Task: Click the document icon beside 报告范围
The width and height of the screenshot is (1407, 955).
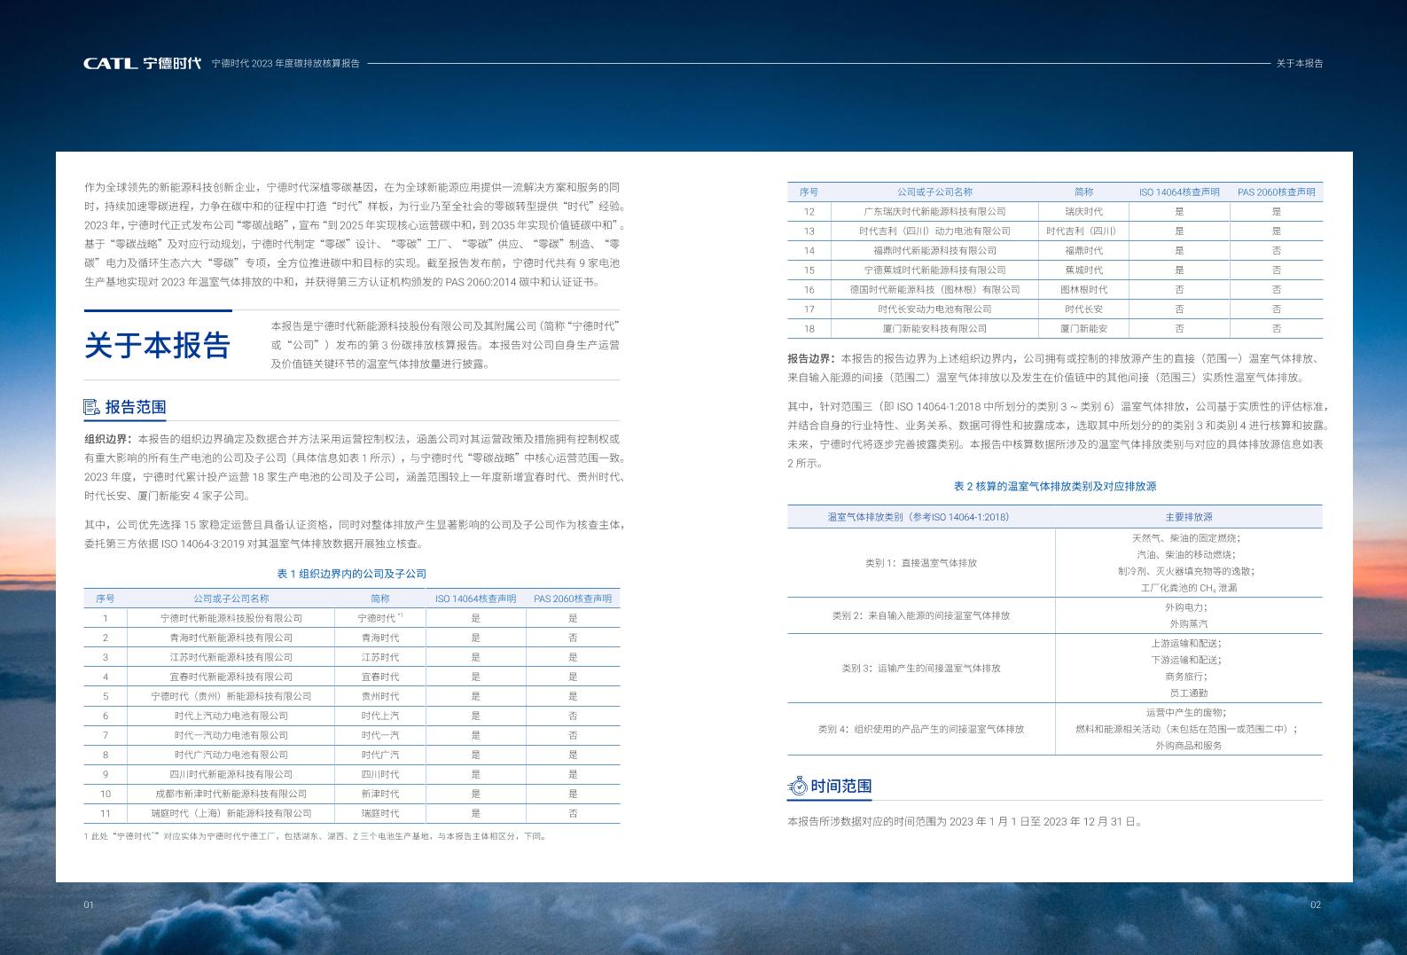Action: pos(91,407)
